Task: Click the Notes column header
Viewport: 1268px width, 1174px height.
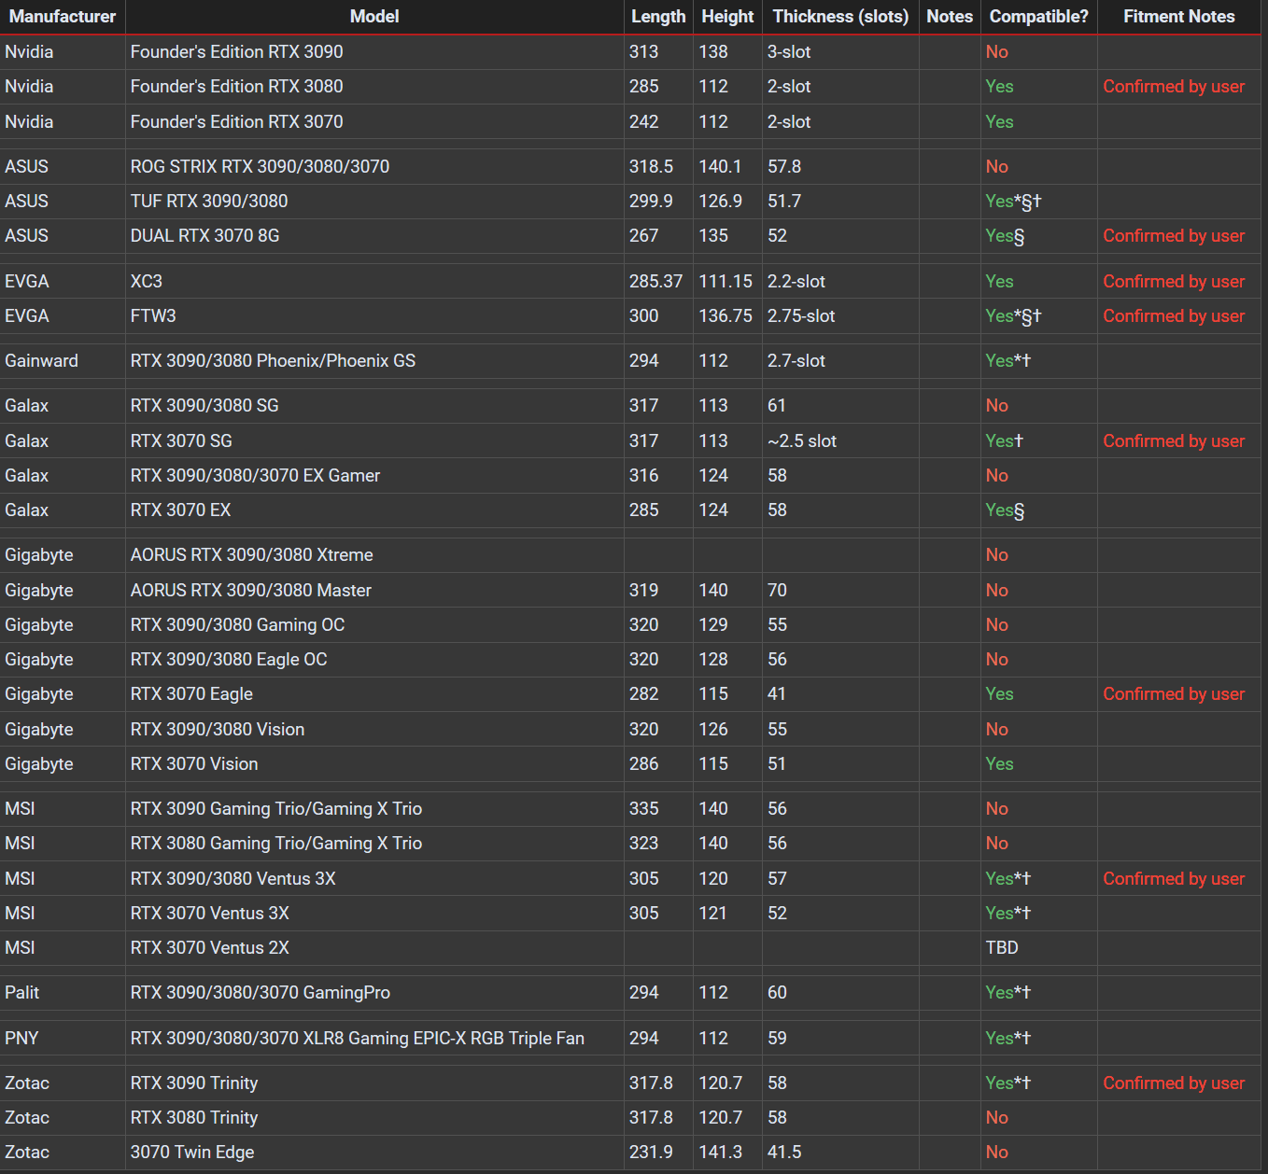Action: pos(950,17)
